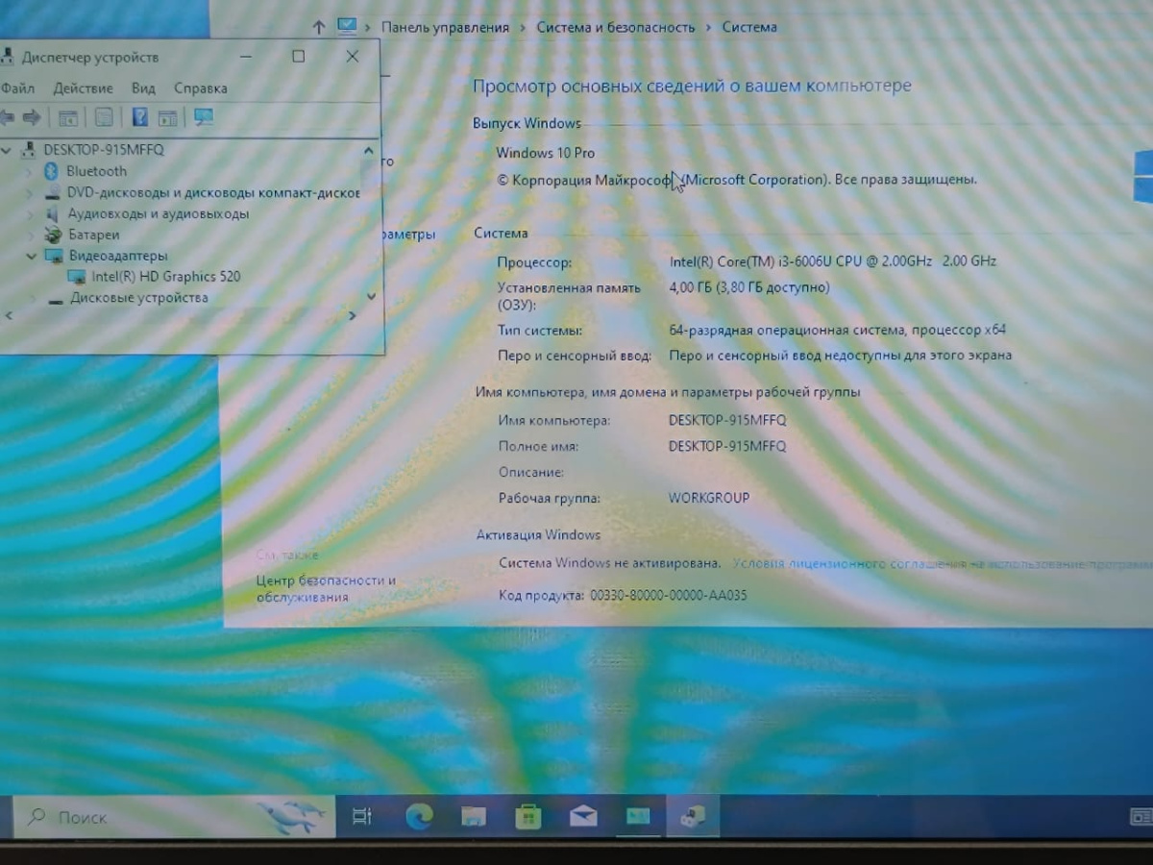1153x865 pixels.
Task: Click Панель управления in the breadcrumb
Action: pos(445,27)
